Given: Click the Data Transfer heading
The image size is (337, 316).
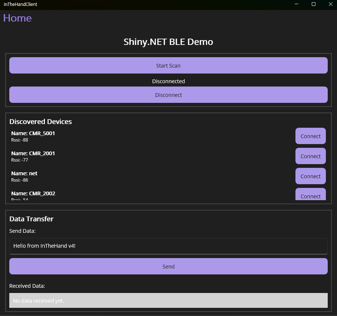Looking at the screenshot, I should click(32, 219).
